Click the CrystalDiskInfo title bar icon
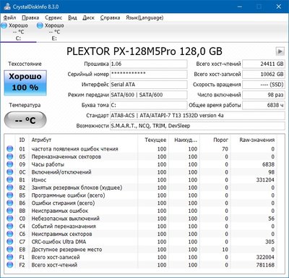 7,7
